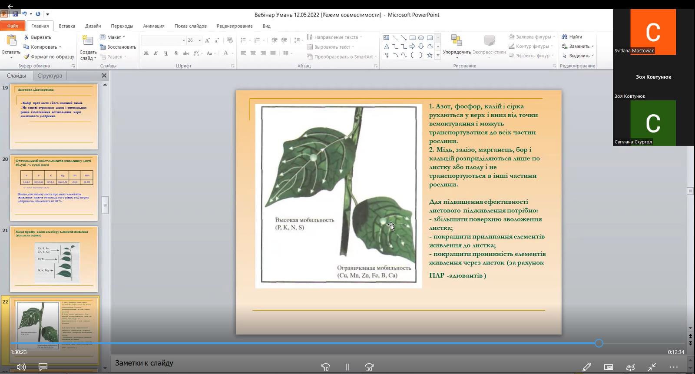The image size is (695, 374).
Task: Open the Выделить select dropdown
Action: click(x=578, y=56)
